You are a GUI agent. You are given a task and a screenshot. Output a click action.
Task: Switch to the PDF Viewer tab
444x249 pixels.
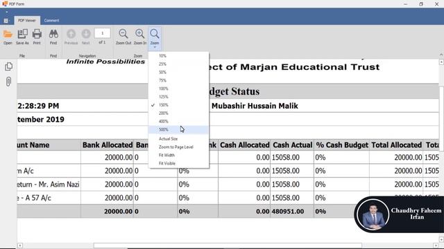[x=27, y=20]
